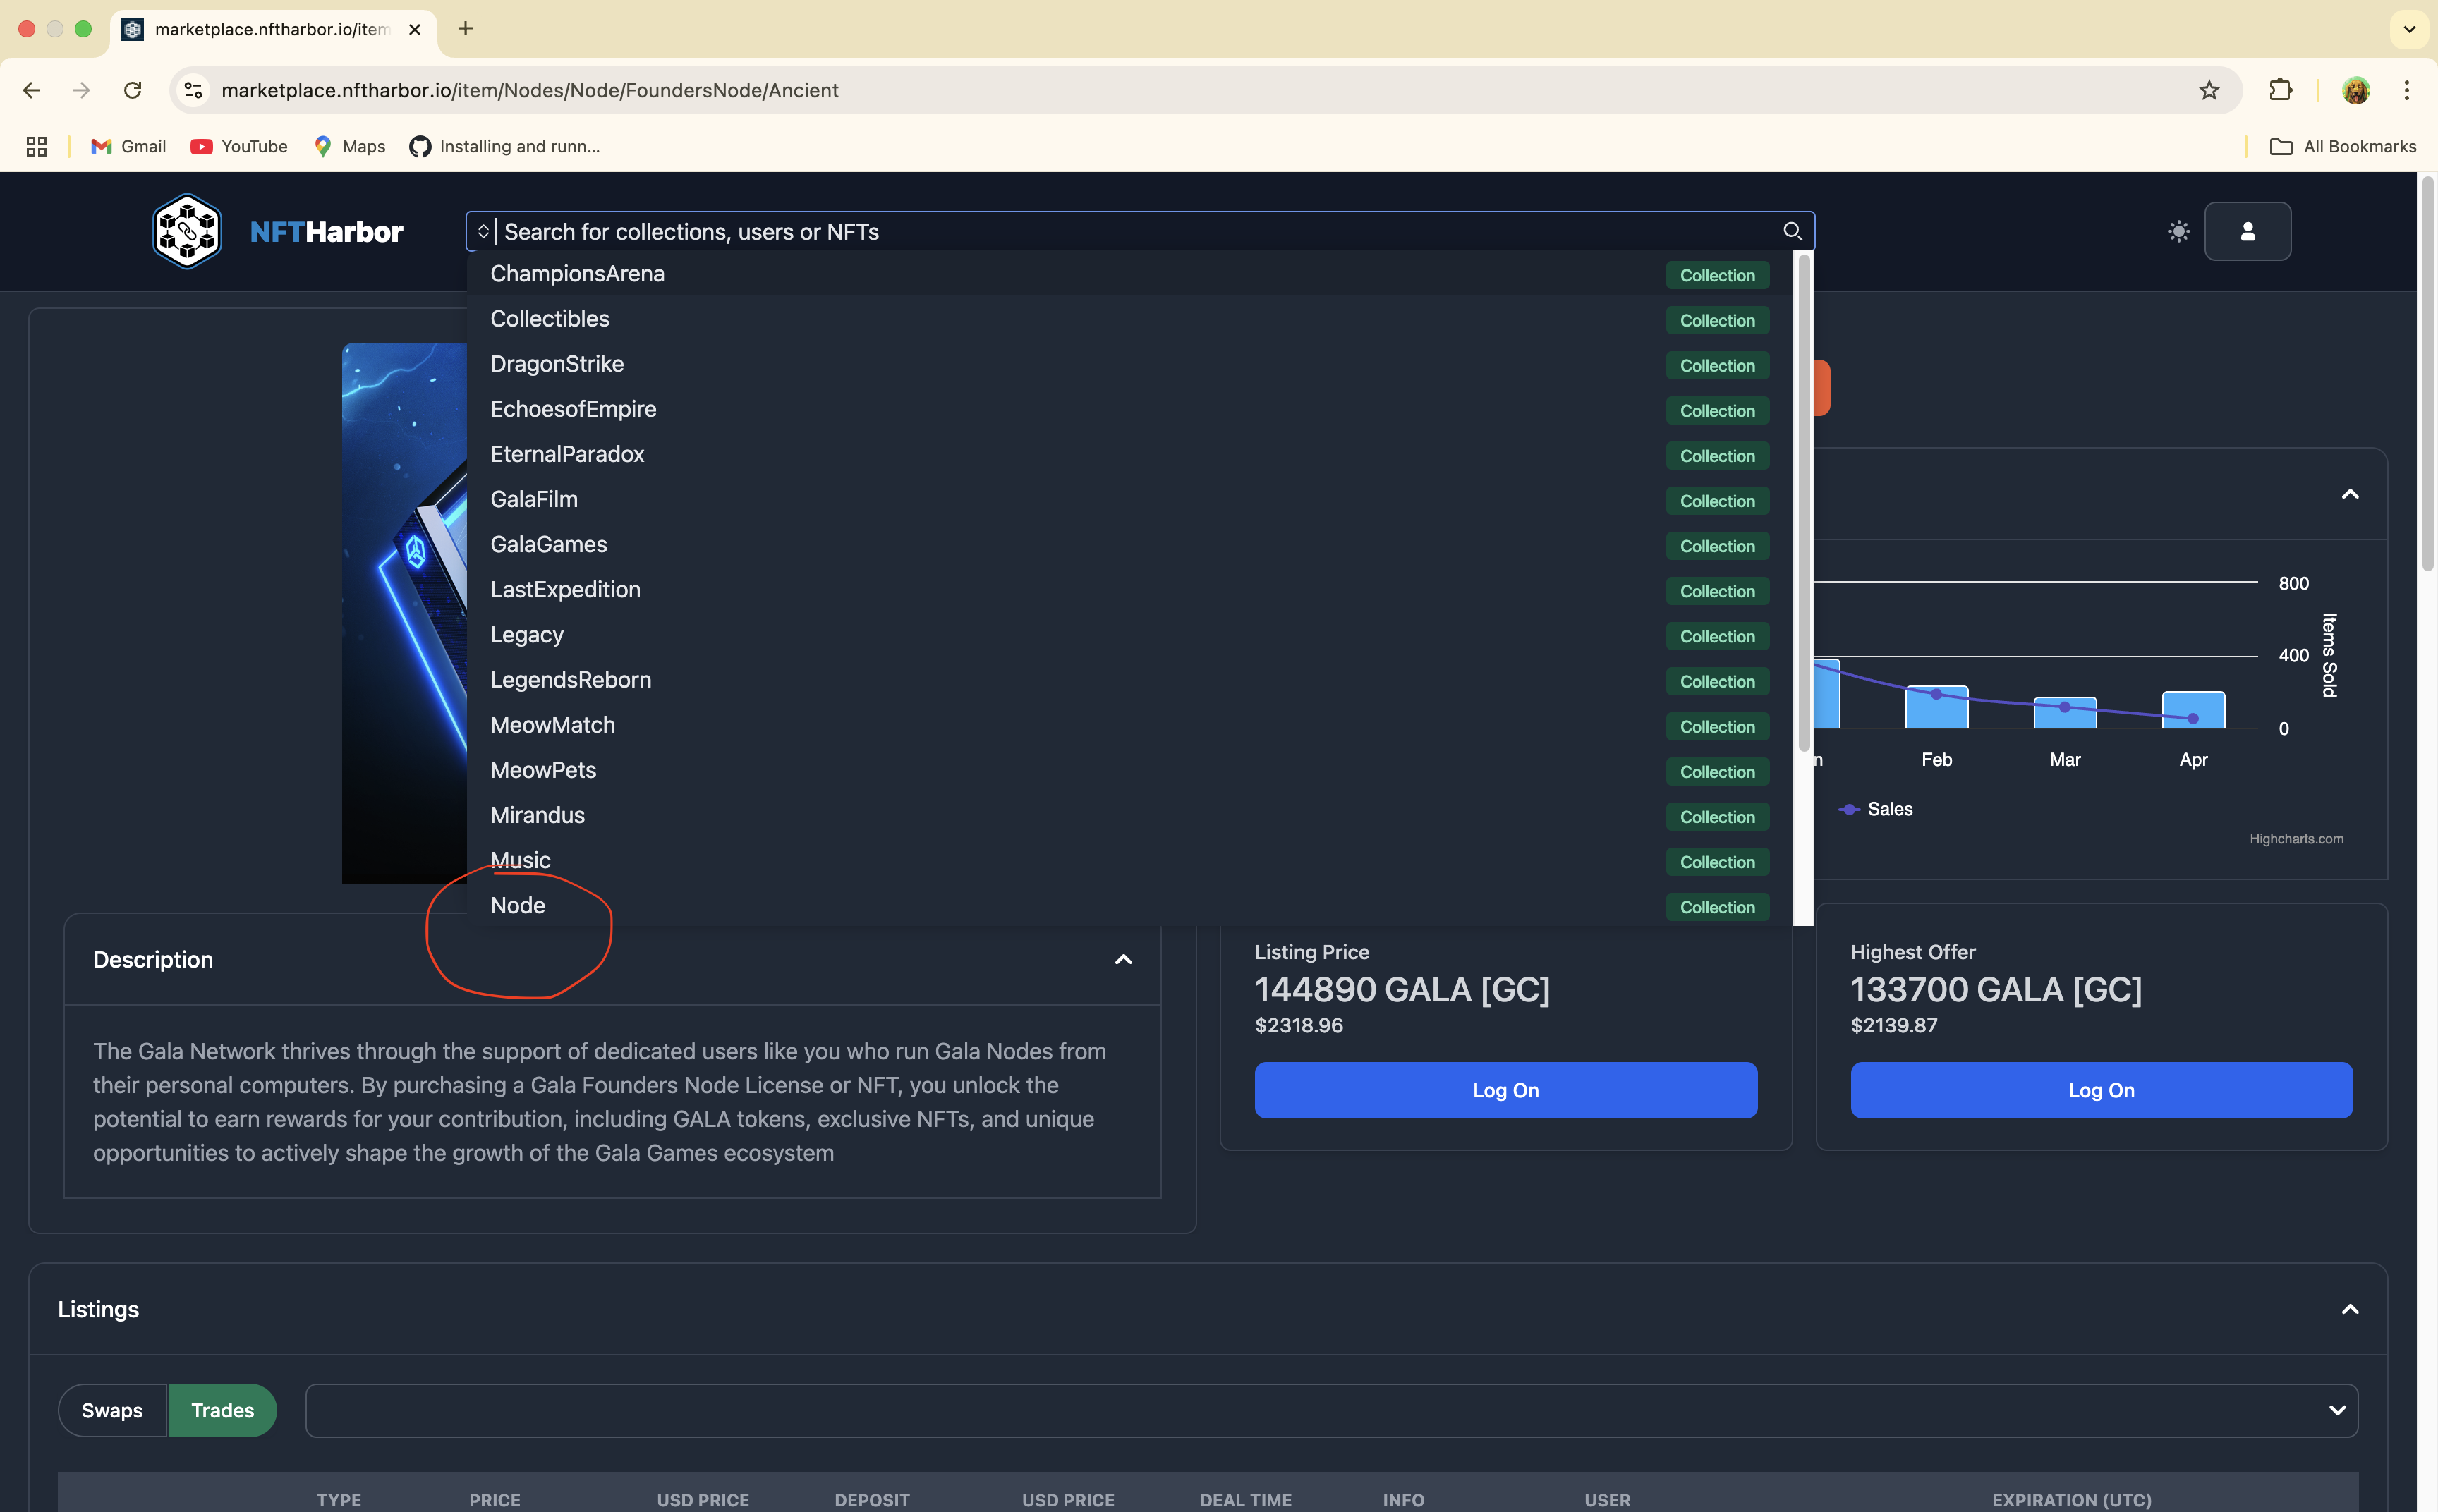Click the dropdown list scrollbar
2438x1512 pixels.
(1803, 503)
